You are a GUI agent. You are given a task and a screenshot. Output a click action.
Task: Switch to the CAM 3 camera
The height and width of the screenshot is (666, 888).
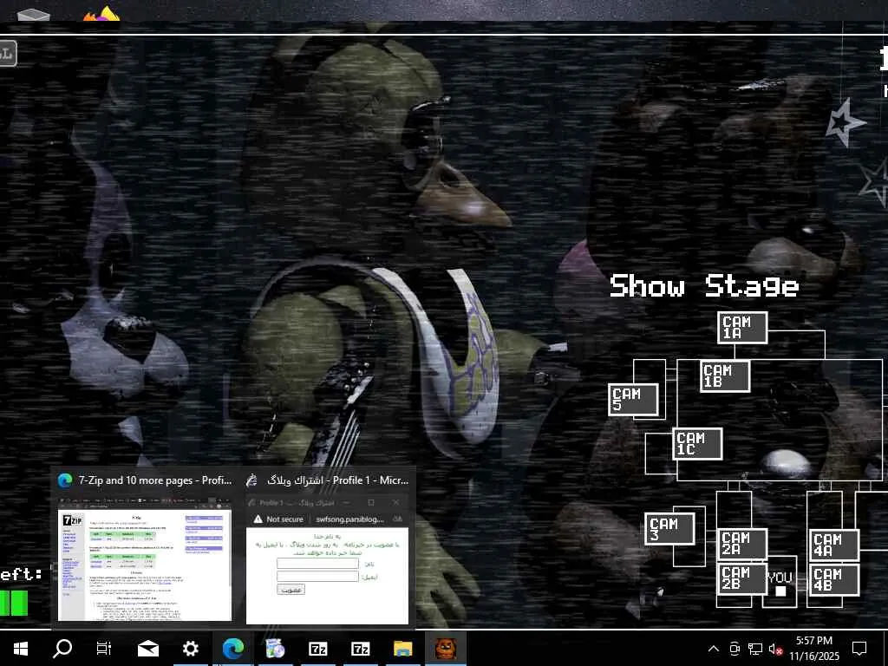(670, 529)
